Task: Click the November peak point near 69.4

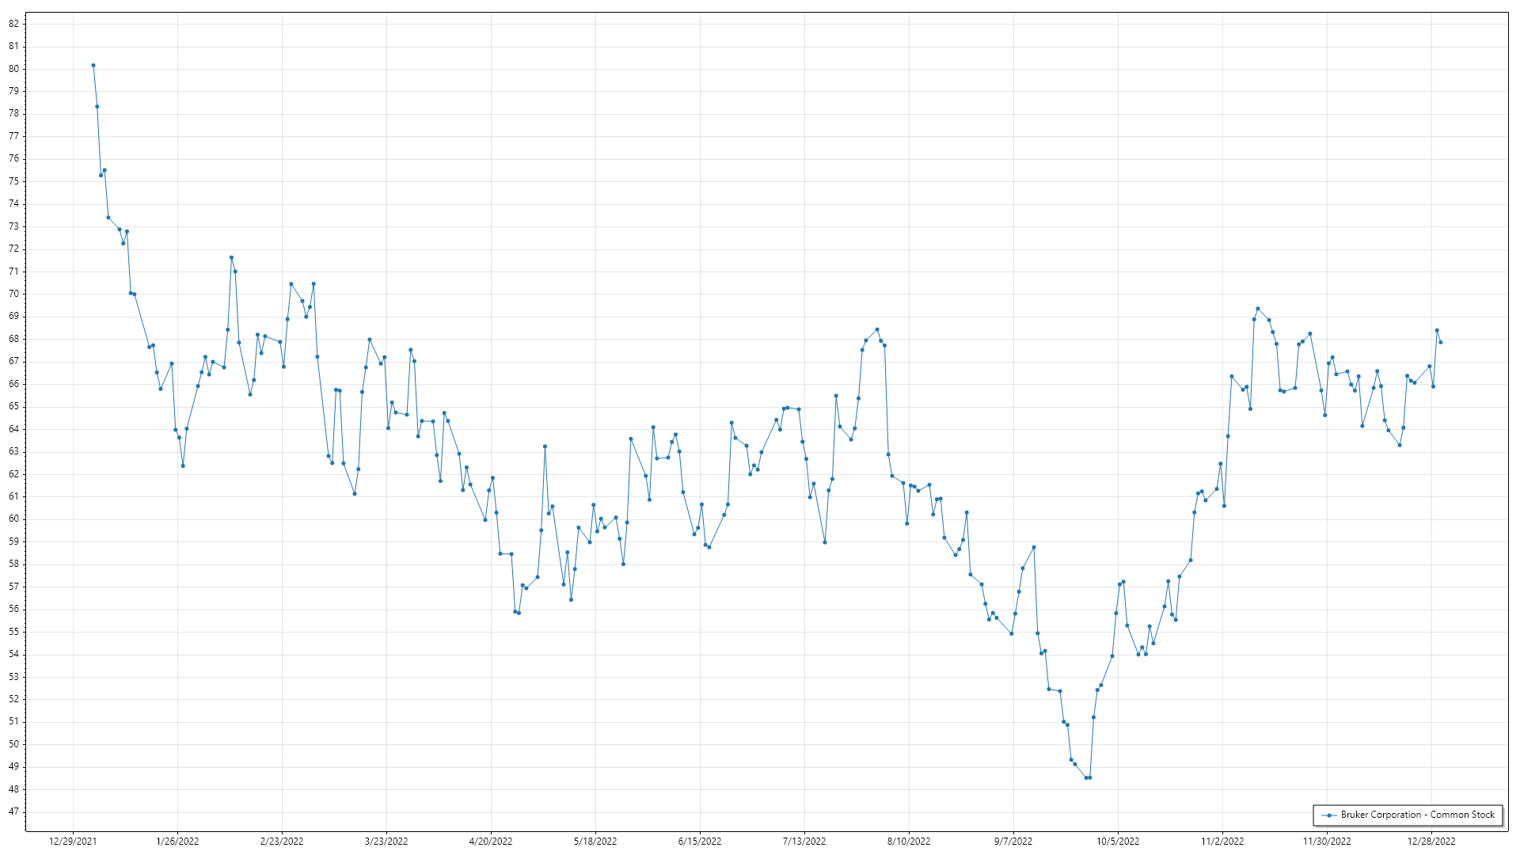Action: (x=1258, y=309)
